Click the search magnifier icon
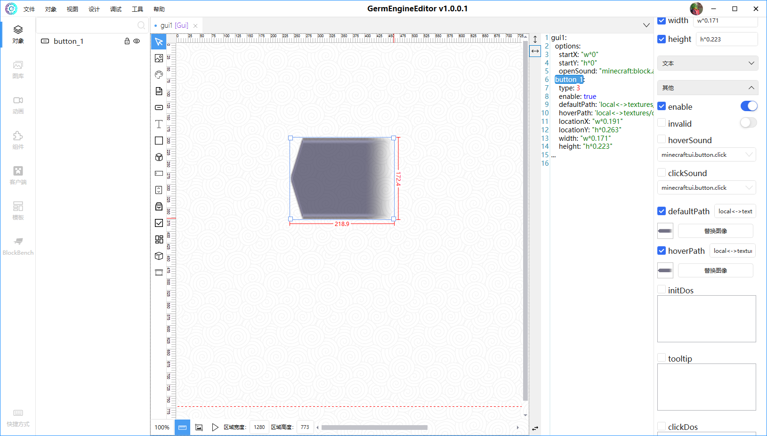The image size is (767, 436). point(141,25)
